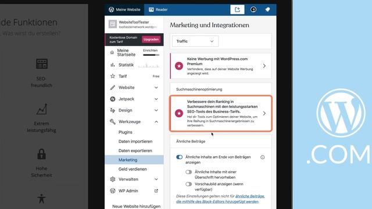This screenshot has height=209, width=372.
Task: Click the Design brush icon
Action: 113,110
